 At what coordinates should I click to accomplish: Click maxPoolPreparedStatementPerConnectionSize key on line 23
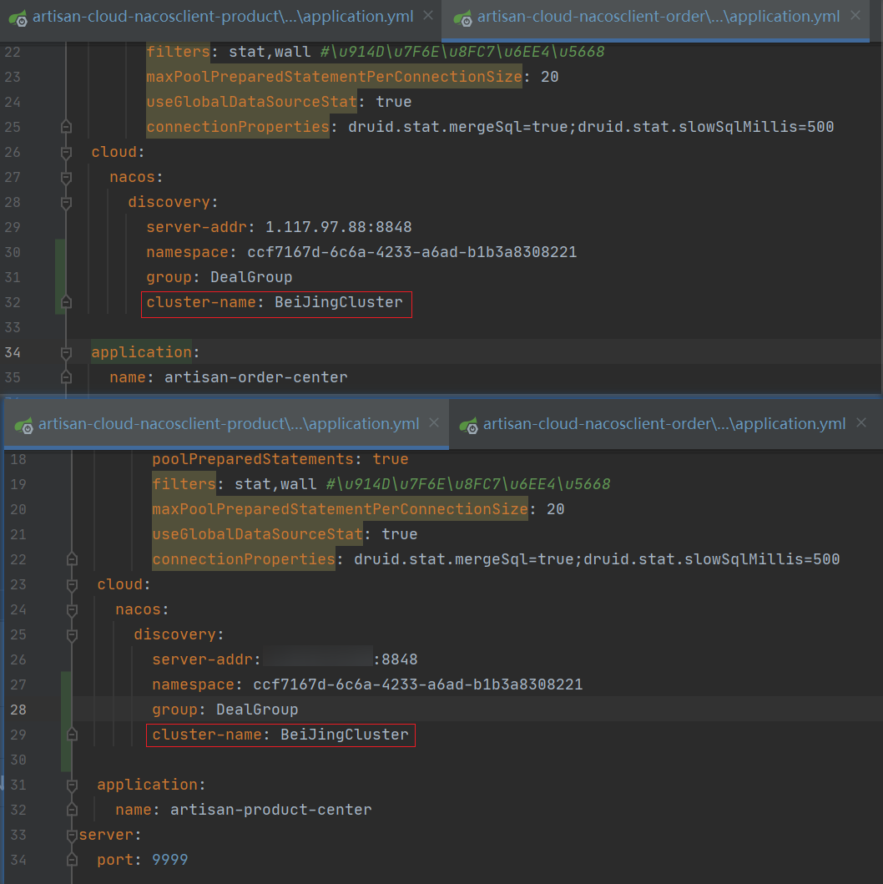click(x=334, y=77)
